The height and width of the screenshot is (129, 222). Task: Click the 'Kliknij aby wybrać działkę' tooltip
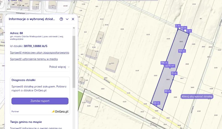point(197,96)
